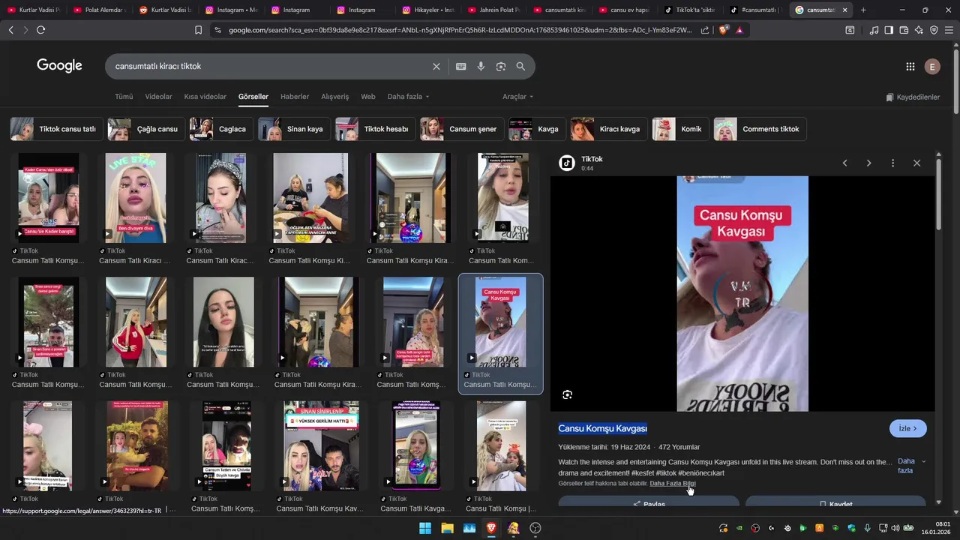Open taskbar volume speaker icon

895,528
